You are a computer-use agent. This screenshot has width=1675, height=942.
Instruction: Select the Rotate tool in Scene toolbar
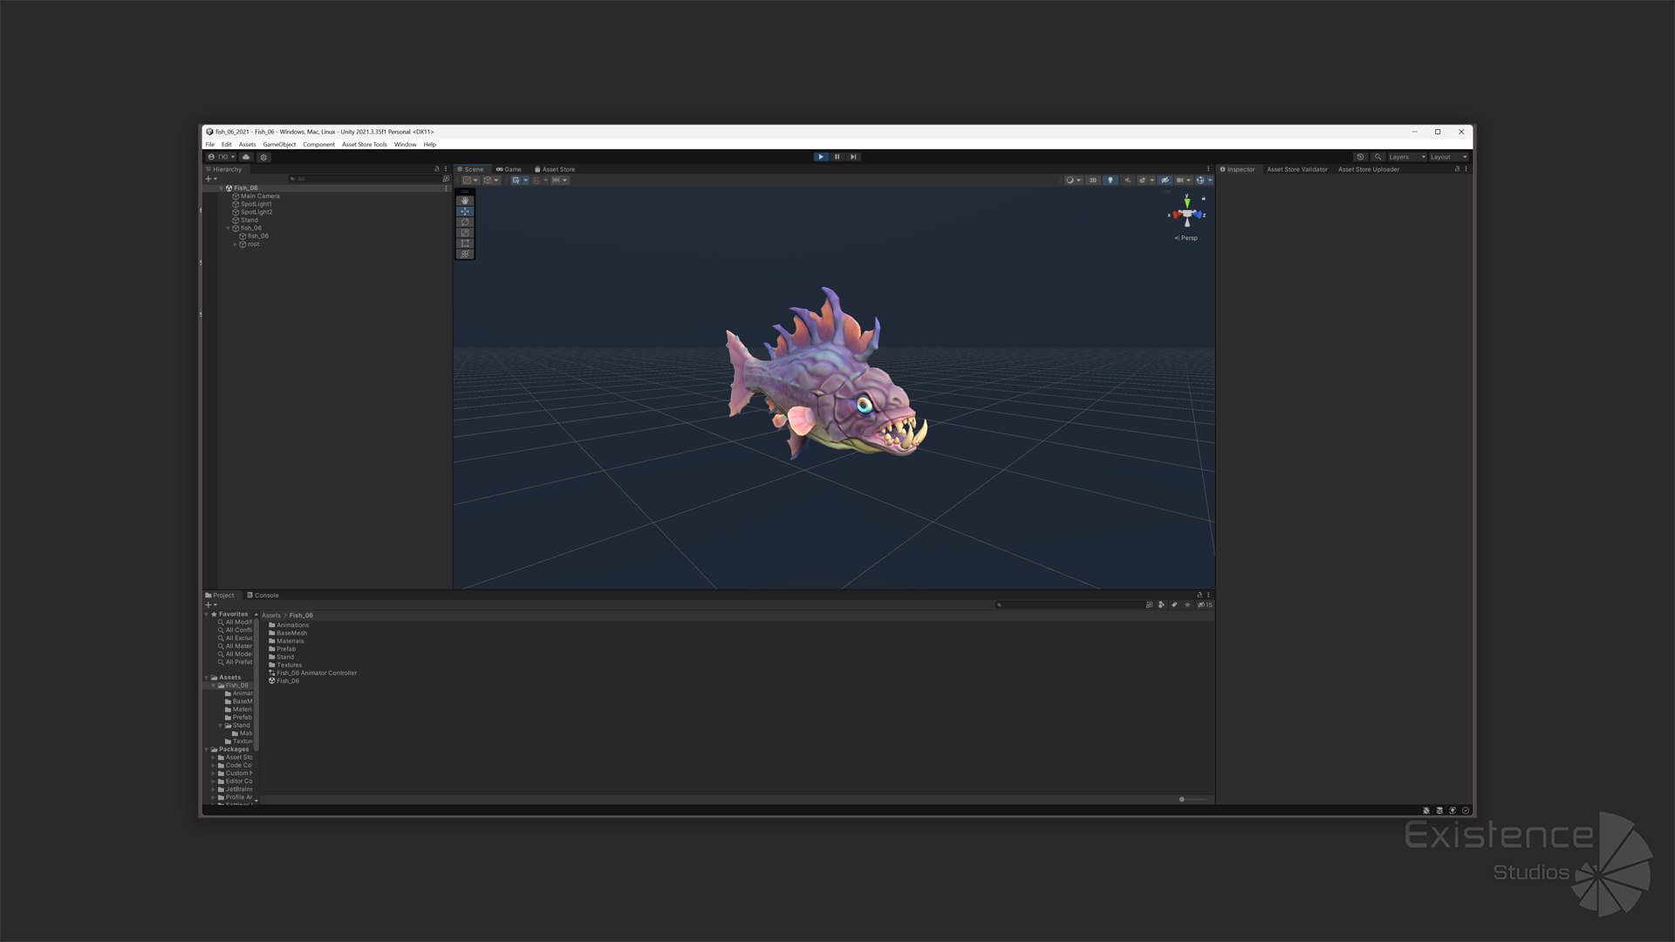pos(465,222)
